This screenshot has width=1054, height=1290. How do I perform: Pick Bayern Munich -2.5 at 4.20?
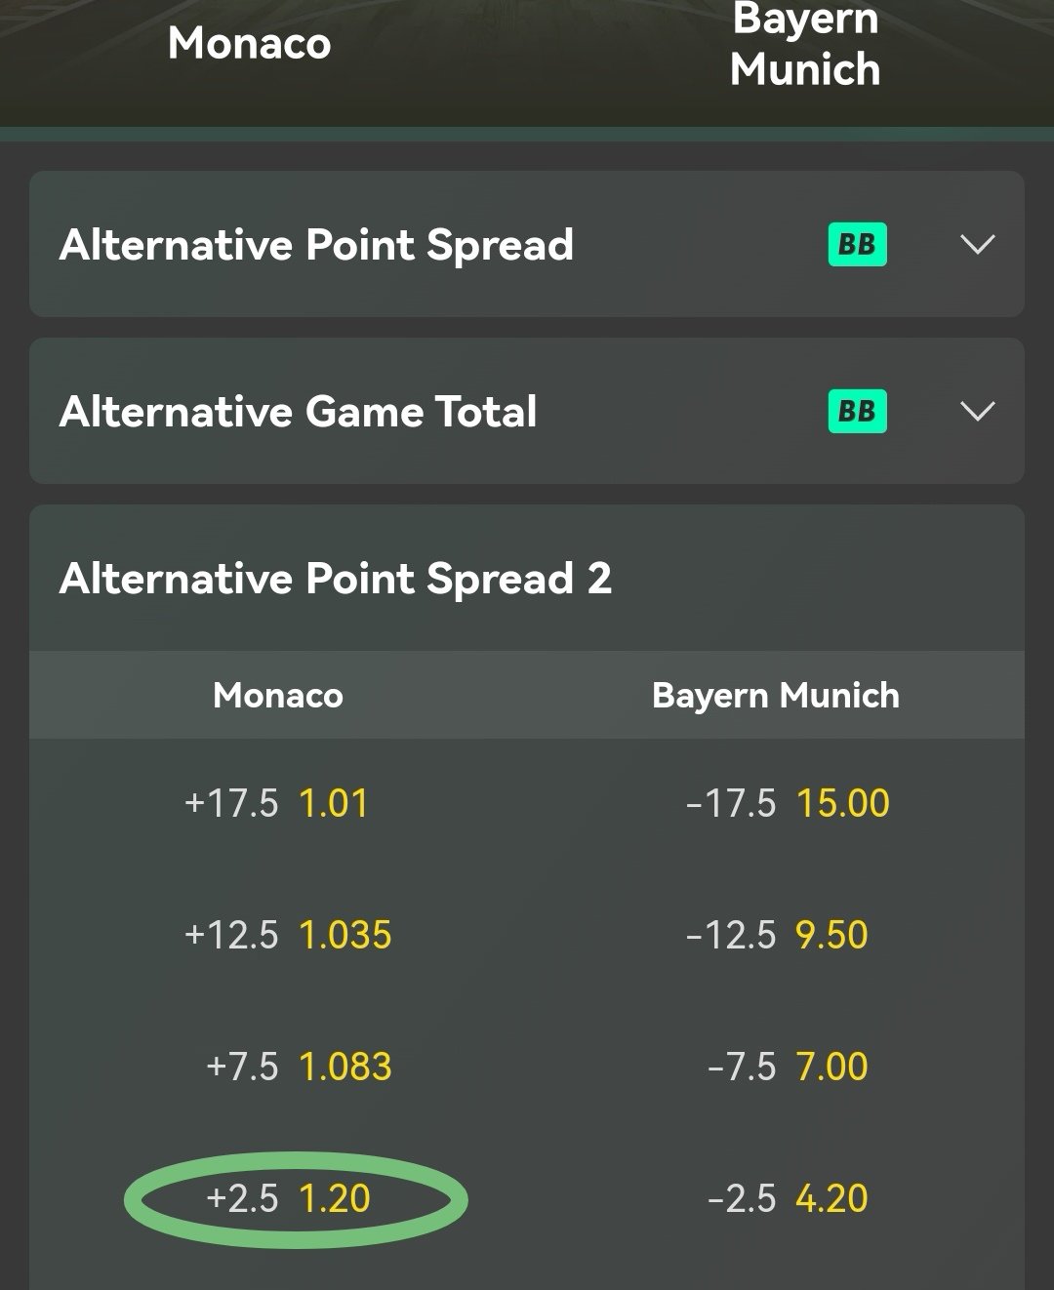tap(787, 1198)
